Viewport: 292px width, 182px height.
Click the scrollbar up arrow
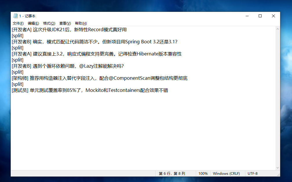pos(278,29)
